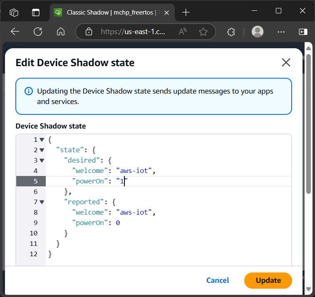
Task: Refresh the current page
Action: [38, 32]
